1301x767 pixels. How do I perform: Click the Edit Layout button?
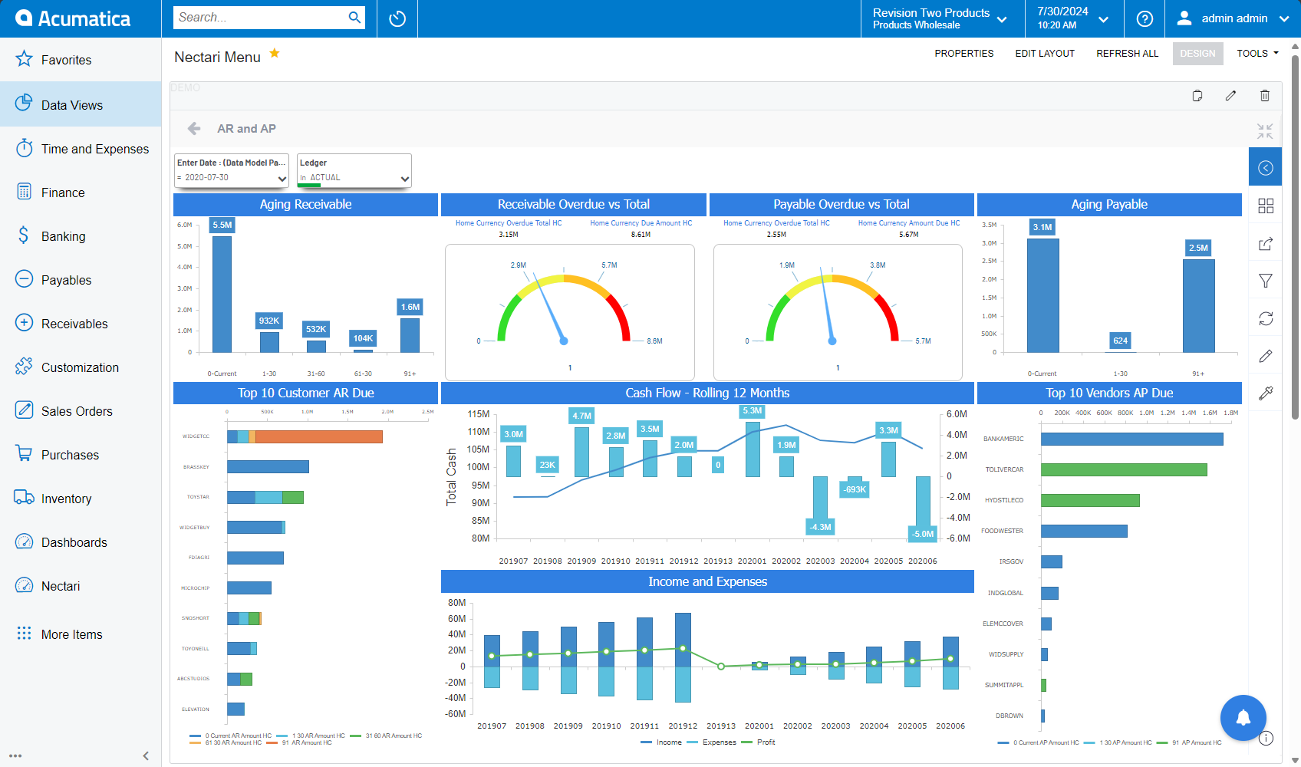(1044, 54)
